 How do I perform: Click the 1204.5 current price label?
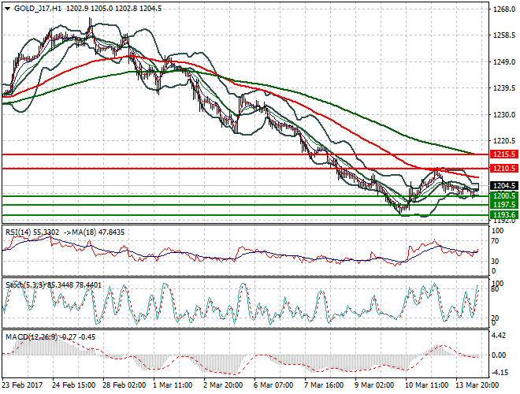tap(502, 186)
